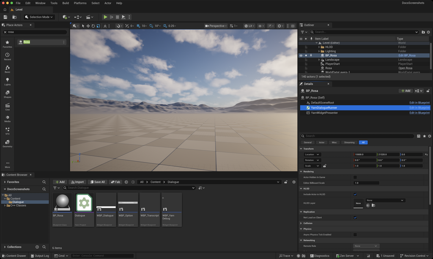This screenshot has width=433, height=259.
Task: Create new folder in Outliner via folder-plus icon
Action: coord(423,32)
